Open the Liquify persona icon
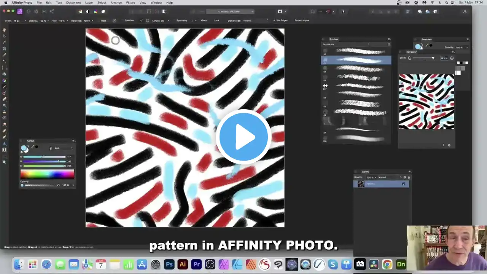Image resolution: width=487 pixels, height=274 pixels. pyautogui.click(x=28, y=11)
